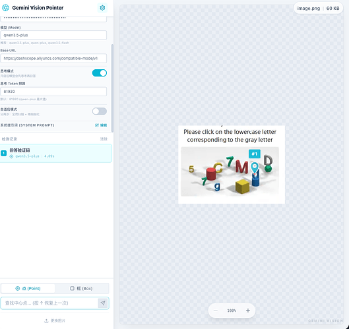Click the prompt input box at bottom
The height and width of the screenshot is (329, 349).
[x=49, y=303]
